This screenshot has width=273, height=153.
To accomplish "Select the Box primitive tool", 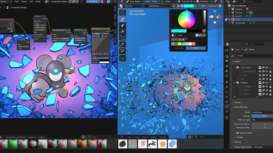I will (x=123, y=38).
